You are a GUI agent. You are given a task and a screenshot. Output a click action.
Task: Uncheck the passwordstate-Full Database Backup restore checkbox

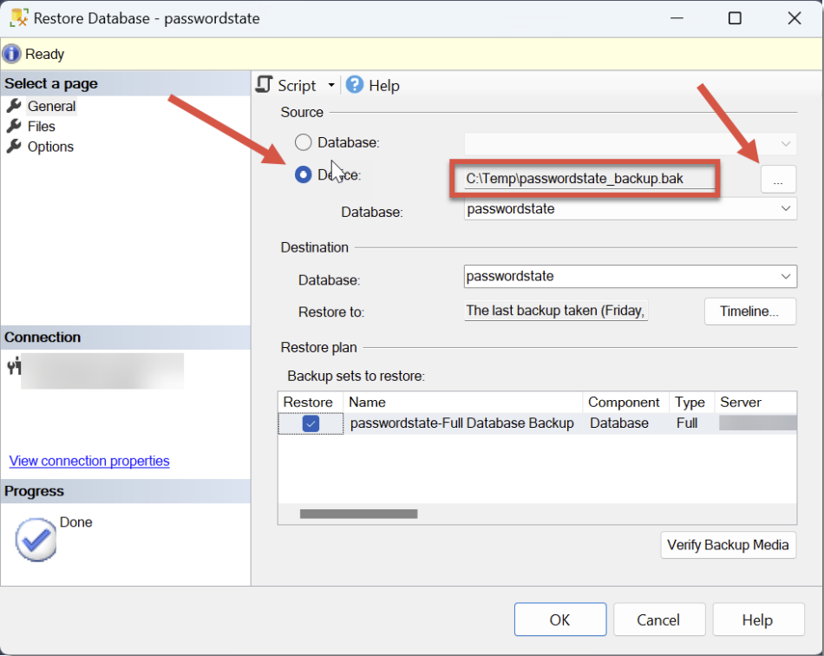point(311,423)
